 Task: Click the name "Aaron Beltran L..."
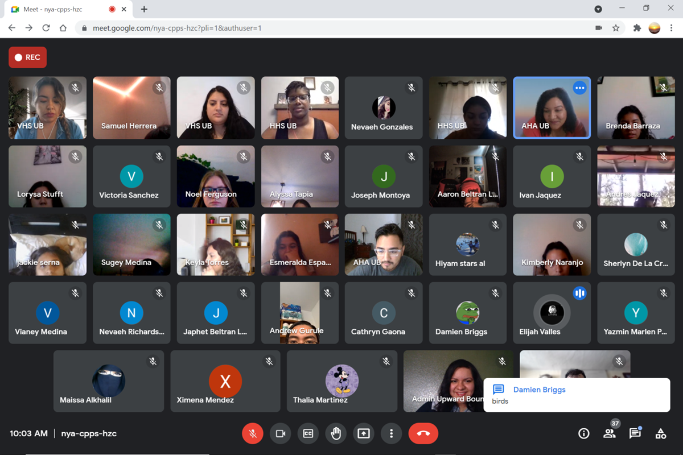(468, 195)
